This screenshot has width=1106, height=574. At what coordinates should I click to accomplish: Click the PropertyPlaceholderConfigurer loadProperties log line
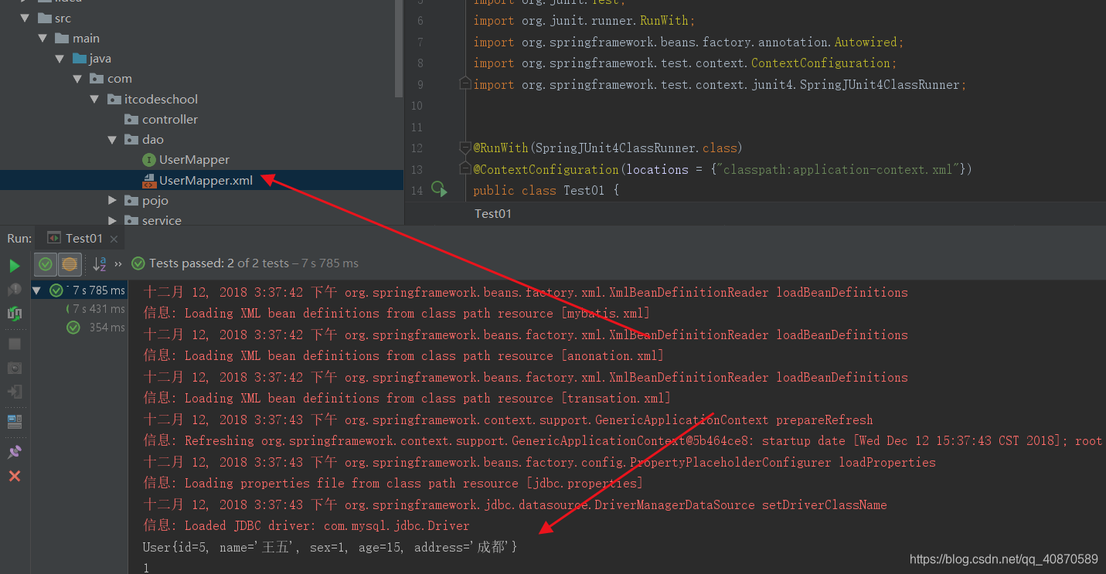[539, 462]
